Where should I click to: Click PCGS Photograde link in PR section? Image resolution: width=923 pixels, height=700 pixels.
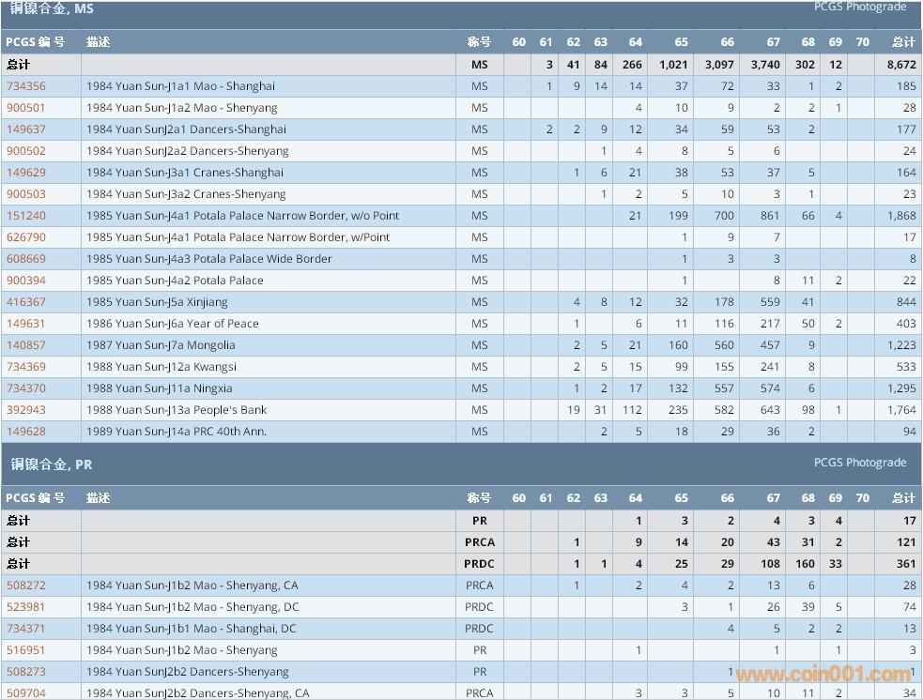coord(859,463)
